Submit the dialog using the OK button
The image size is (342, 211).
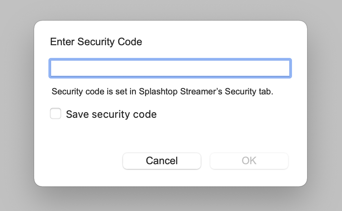[249, 161]
